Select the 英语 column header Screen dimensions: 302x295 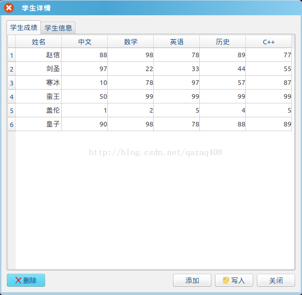tap(177, 42)
